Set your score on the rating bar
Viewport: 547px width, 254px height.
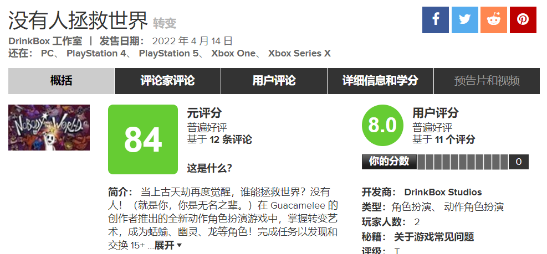pyautogui.click(x=463, y=162)
